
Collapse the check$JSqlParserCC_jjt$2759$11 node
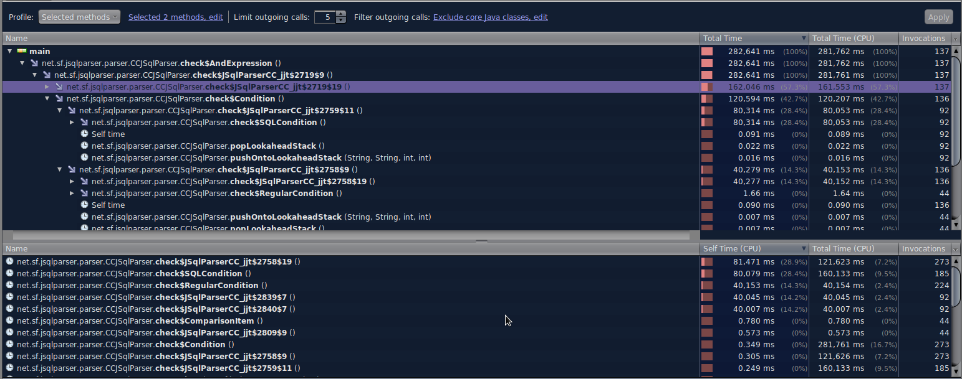click(x=60, y=111)
